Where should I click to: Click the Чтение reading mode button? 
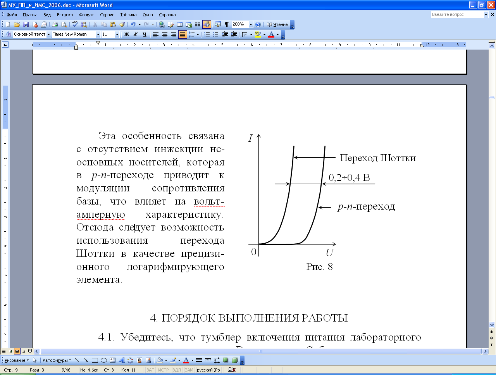(277, 24)
